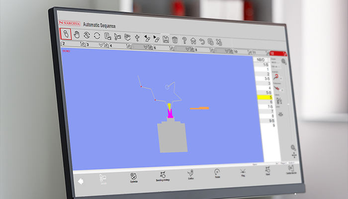Select the highlighted pointer tool in toolbar
348x199 pixels.
[x=65, y=34]
